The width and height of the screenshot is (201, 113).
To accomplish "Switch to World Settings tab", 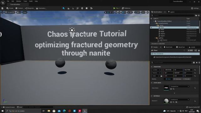I will (x=168, y=47).
